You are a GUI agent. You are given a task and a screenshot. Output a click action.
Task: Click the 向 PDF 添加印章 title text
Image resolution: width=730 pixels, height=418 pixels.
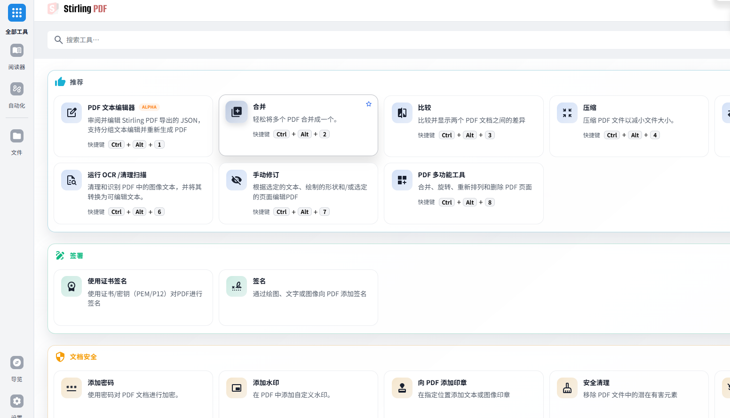[x=443, y=383]
